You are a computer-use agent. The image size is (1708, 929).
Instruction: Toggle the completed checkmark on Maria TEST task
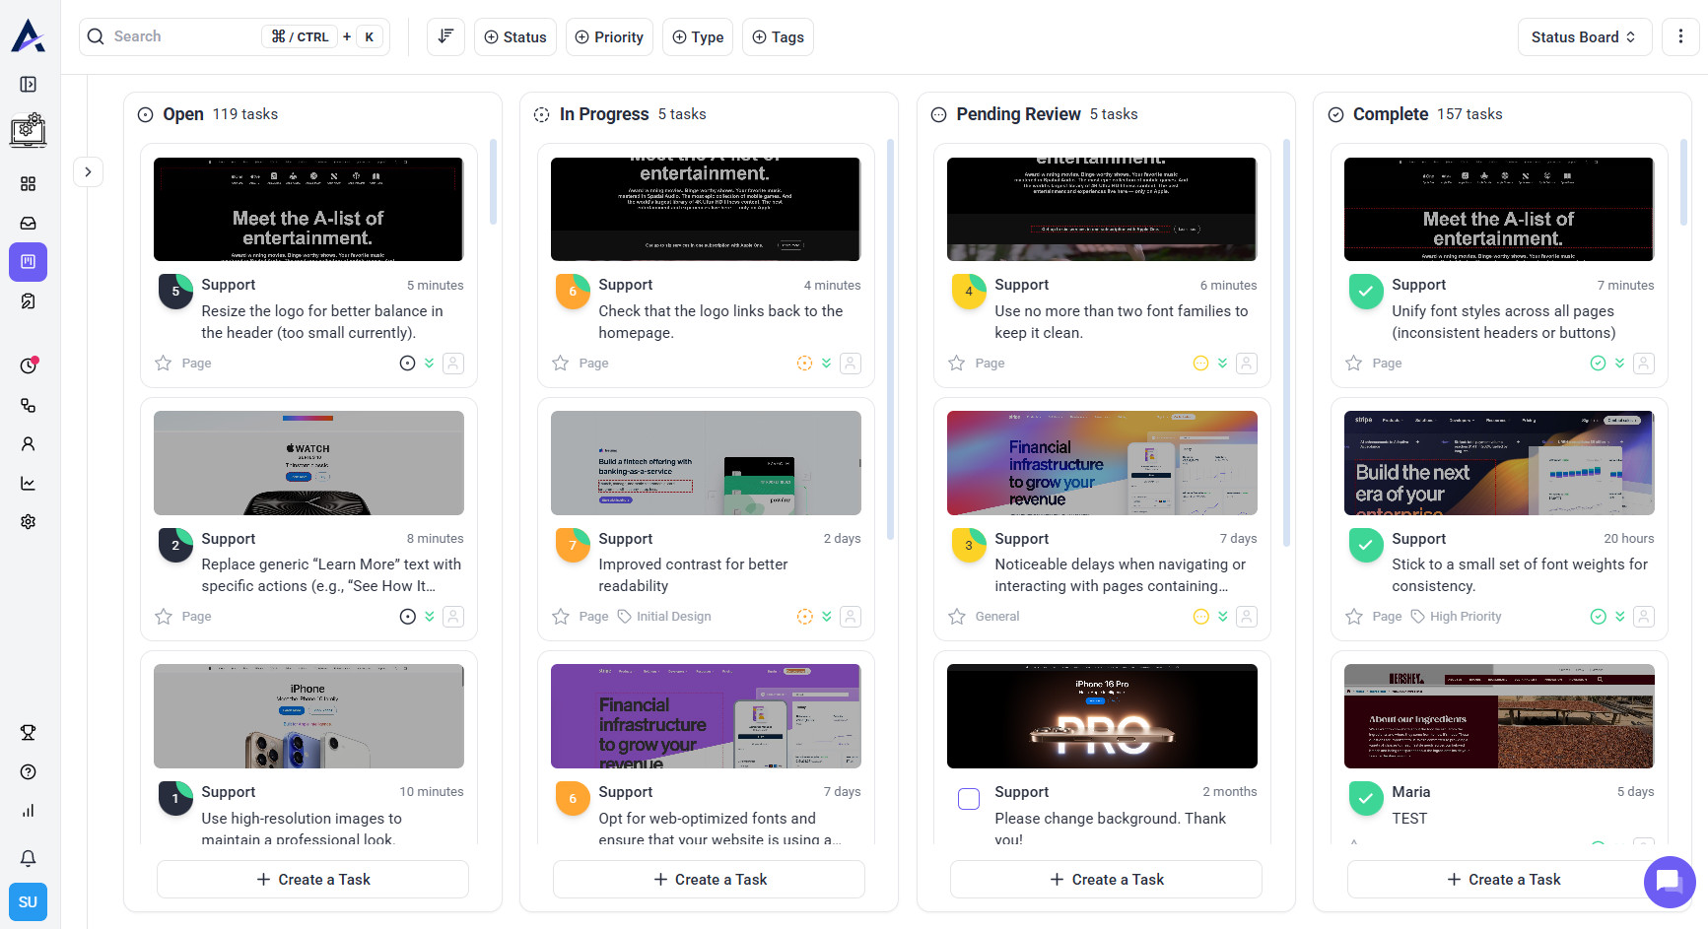tap(1365, 799)
